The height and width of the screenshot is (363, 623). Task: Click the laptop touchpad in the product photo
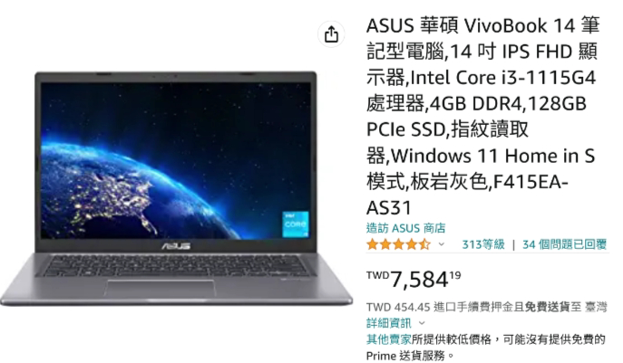pyautogui.click(x=161, y=288)
